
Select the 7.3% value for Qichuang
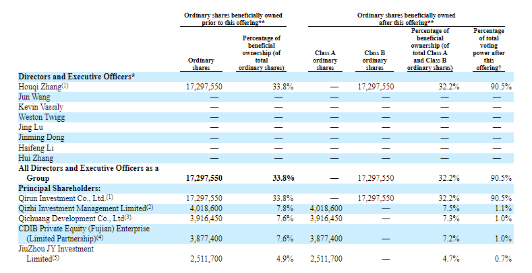(451, 219)
